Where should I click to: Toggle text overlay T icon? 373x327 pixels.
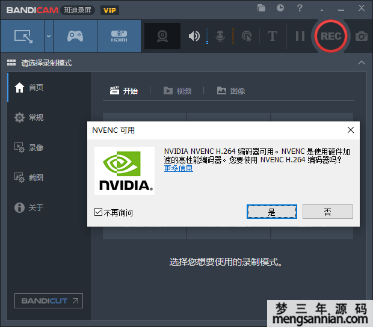coord(272,36)
